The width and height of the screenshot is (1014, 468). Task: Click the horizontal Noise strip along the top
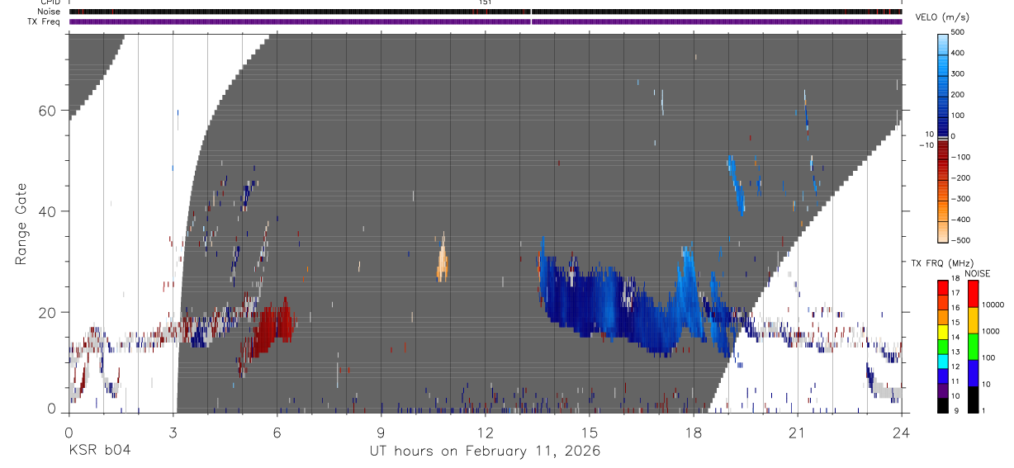486,12
